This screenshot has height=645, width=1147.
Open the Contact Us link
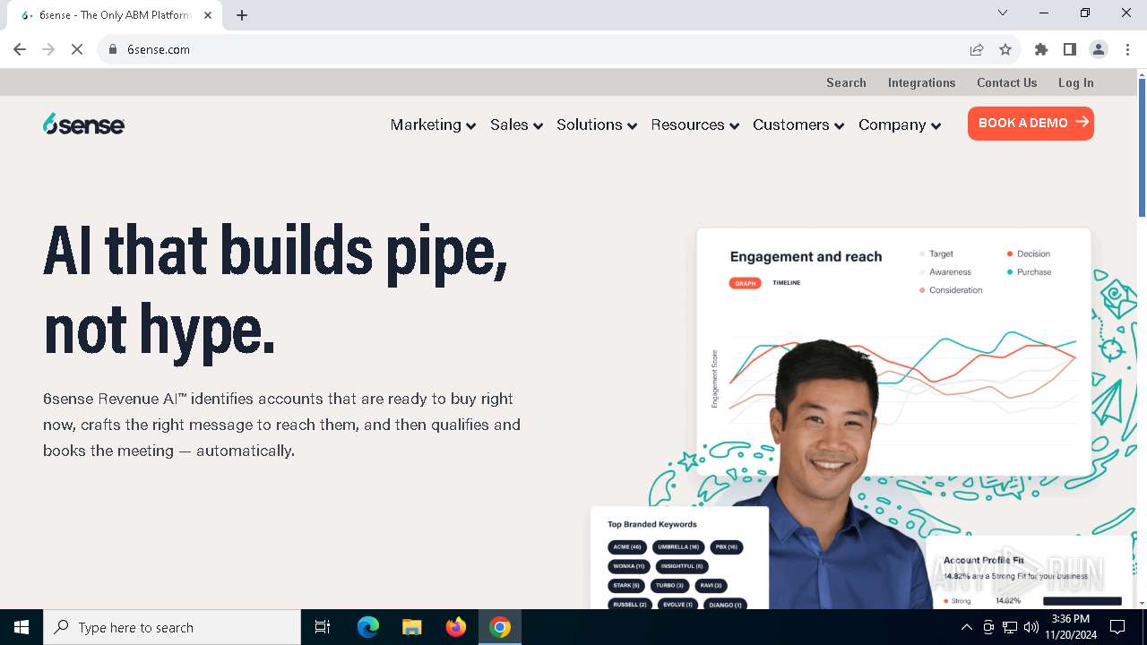1006,82
